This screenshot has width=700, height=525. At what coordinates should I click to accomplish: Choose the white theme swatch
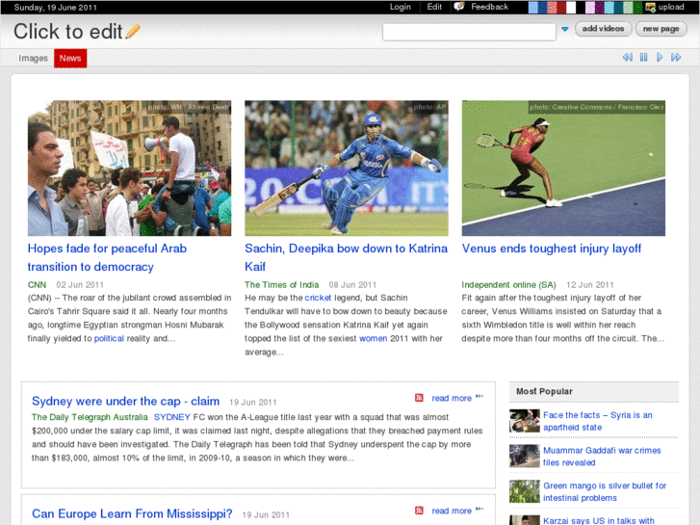(571, 7)
